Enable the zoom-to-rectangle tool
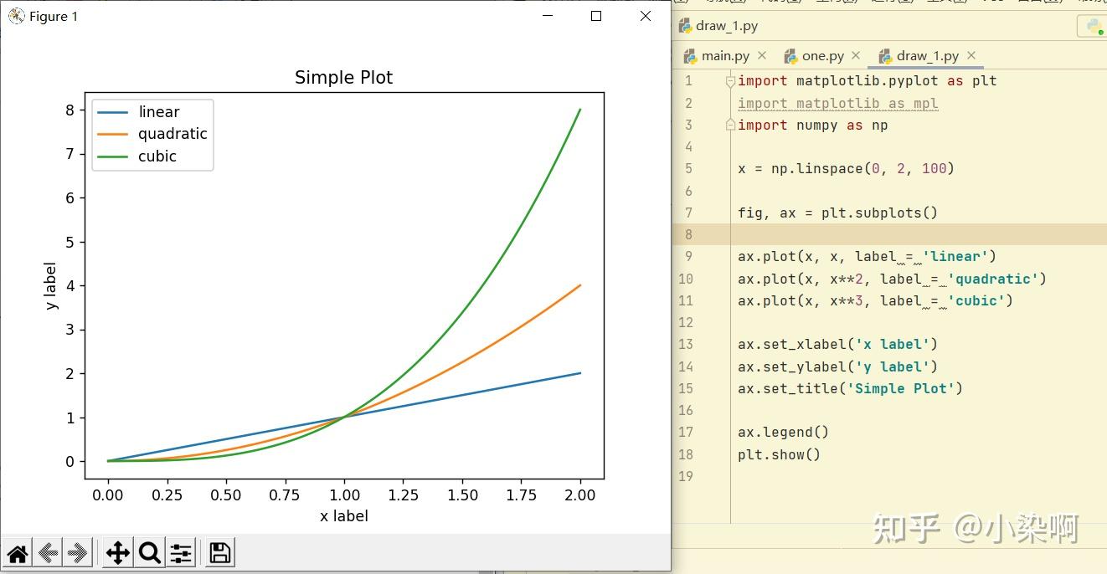1107x574 pixels. click(149, 552)
